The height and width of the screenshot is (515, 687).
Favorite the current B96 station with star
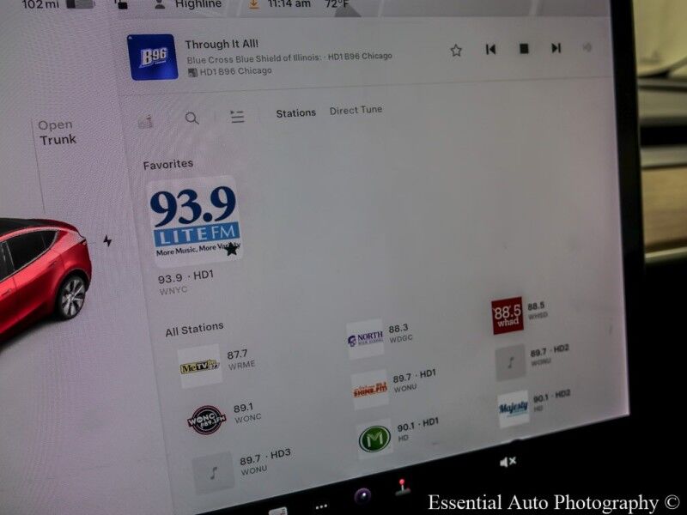click(456, 51)
